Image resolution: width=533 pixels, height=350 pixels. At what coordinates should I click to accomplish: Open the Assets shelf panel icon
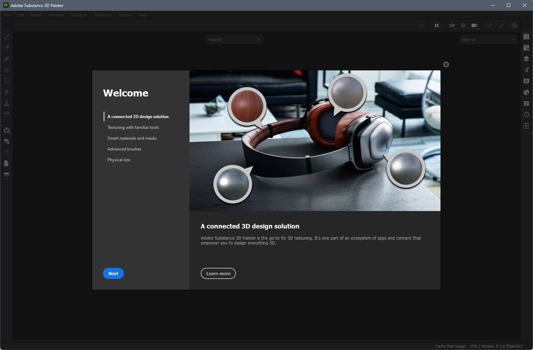pyautogui.click(x=526, y=103)
